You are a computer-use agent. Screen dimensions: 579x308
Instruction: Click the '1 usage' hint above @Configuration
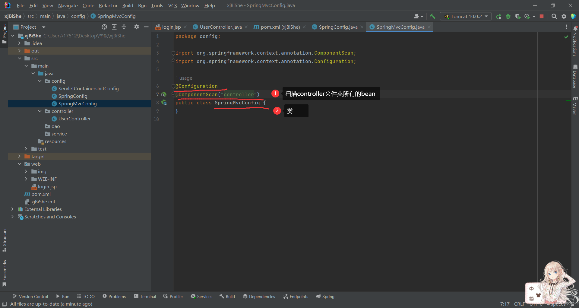point(184,78)
